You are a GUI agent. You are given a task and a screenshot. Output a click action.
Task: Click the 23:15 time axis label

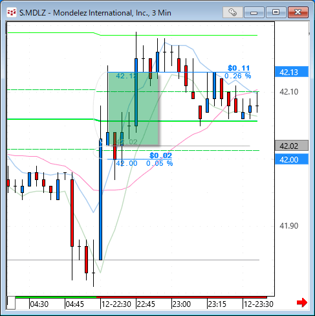pos(217,304)
